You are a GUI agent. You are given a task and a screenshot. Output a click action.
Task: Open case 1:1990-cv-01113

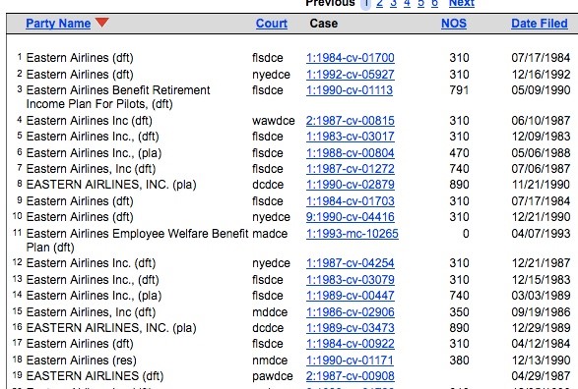pos(350,90)
